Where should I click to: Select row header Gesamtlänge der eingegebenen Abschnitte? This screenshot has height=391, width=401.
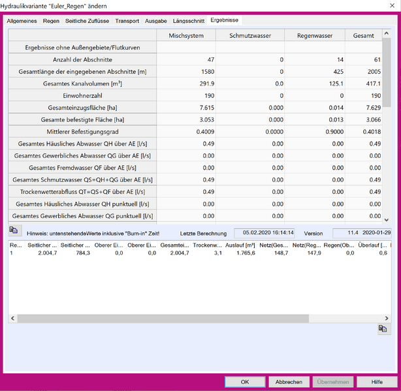(x=82, y=72)
